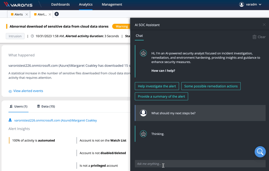
Task: Choose Some possible remediation actions
Action: point(211,86)
